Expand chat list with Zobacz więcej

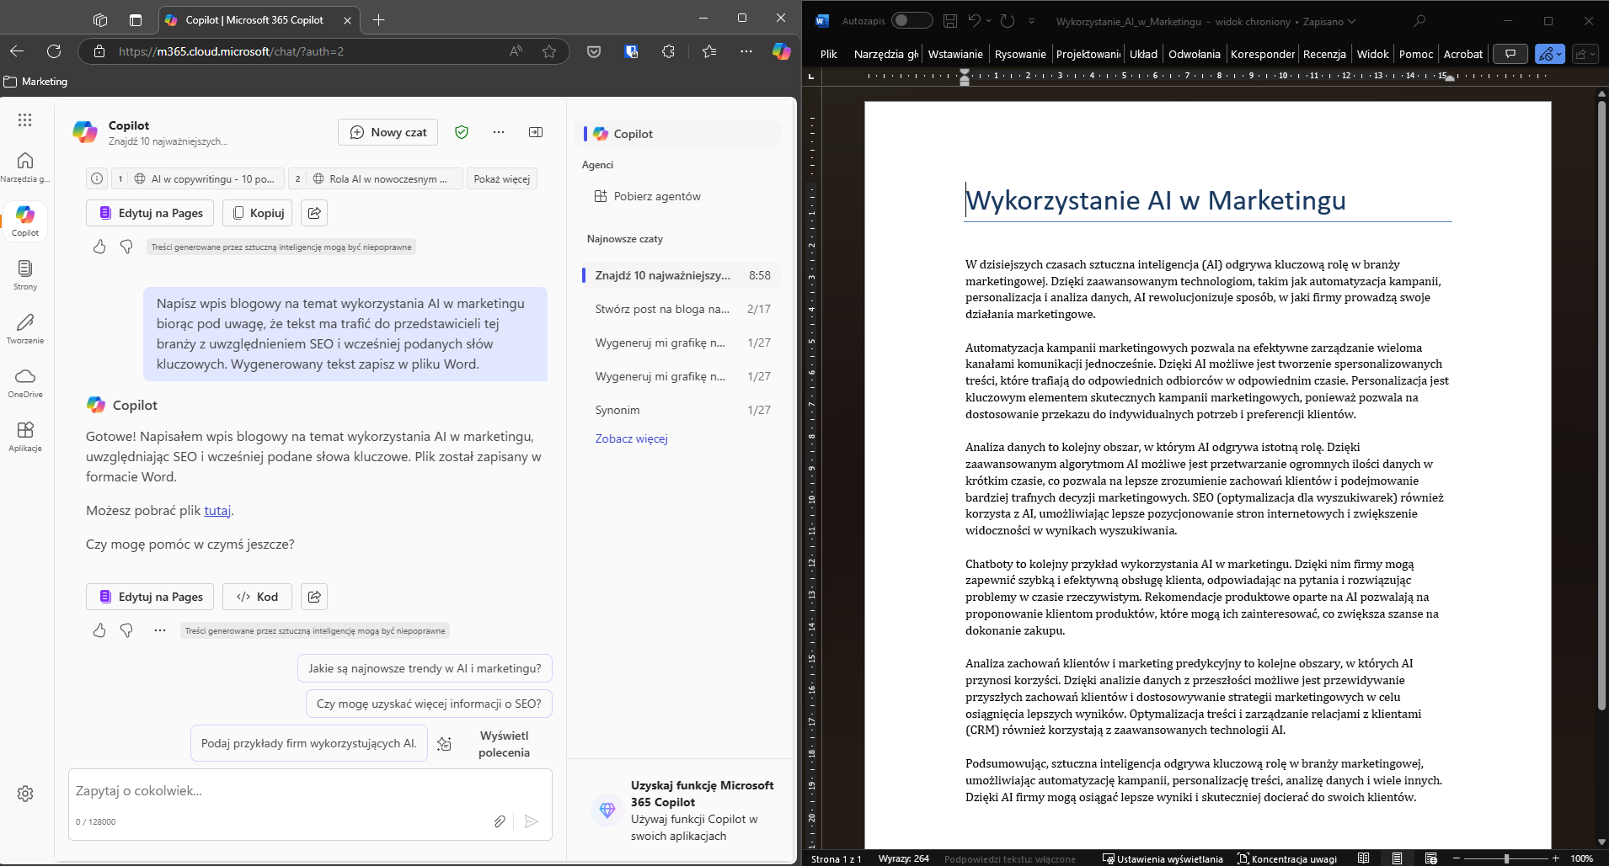[x=631, y=438]
